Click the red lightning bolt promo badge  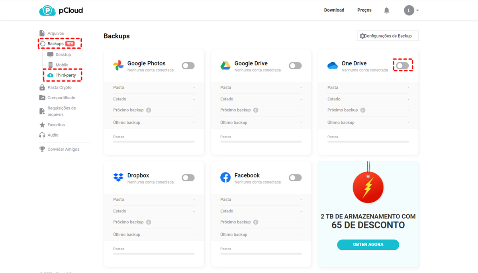(x=368, y=187)
